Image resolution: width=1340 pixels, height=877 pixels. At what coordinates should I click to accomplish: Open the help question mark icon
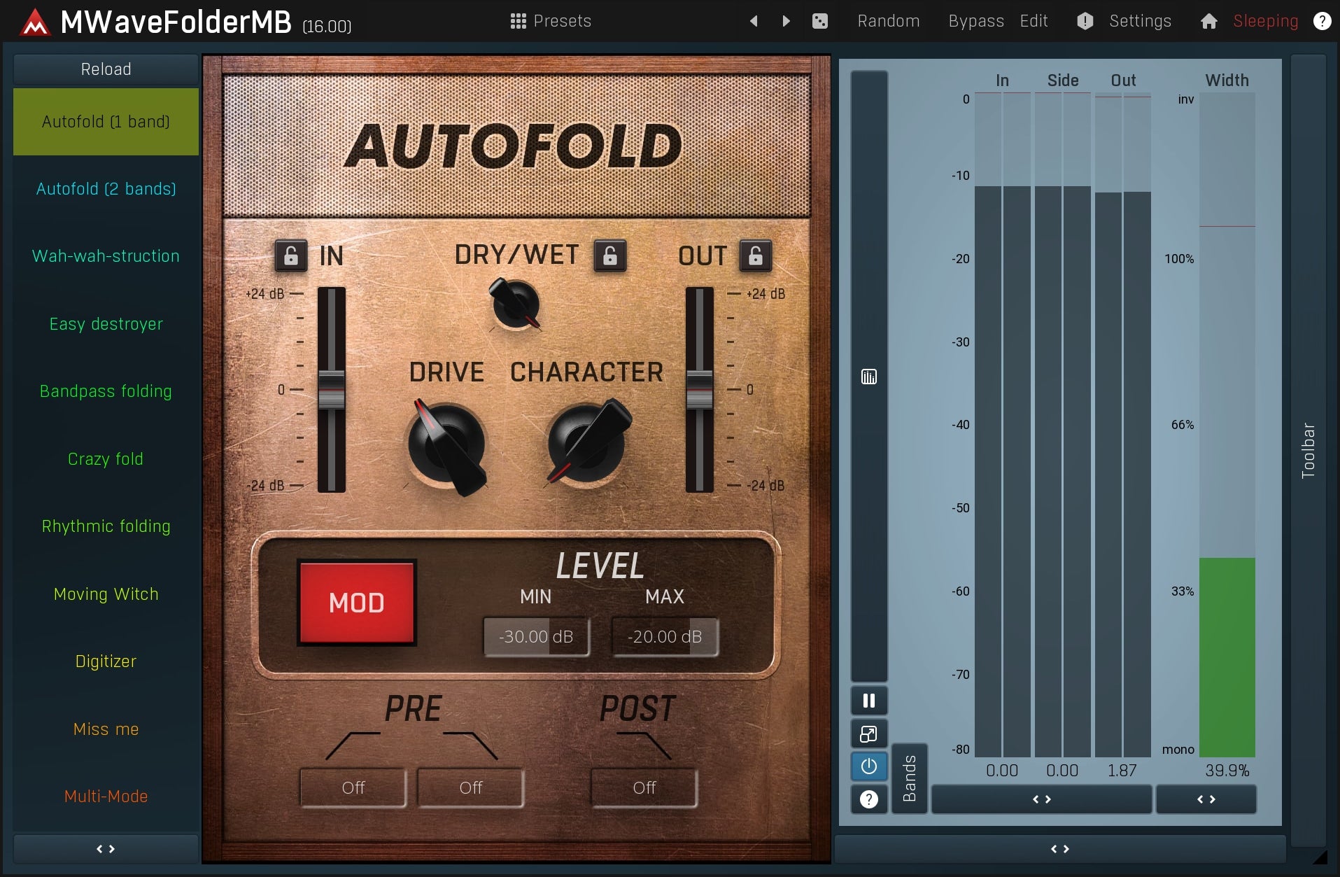coord(1322,21)
